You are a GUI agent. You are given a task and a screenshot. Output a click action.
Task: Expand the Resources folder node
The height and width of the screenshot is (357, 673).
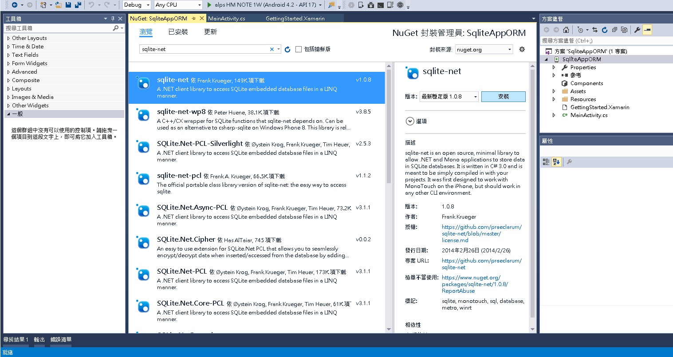(554, 99)
